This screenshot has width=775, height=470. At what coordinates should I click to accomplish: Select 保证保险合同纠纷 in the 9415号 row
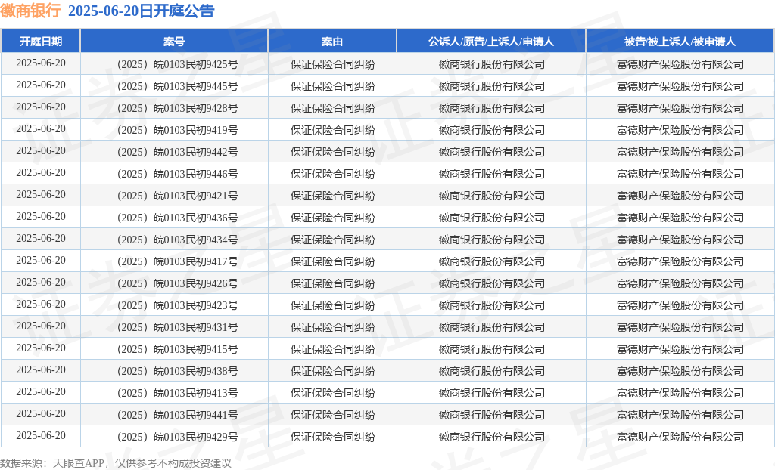(x=333, y=350)
